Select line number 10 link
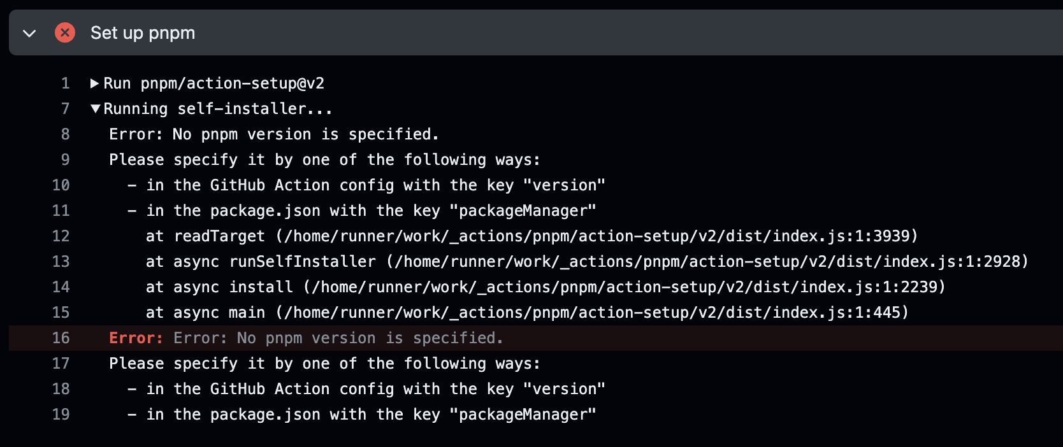This screenshot has width=1063, height=447. pos(61,185)
